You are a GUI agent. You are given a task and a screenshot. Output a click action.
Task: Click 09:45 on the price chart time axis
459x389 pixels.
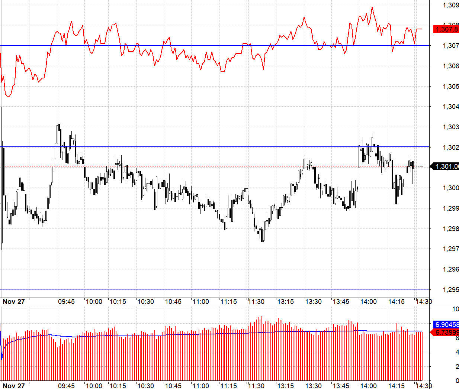(x=66, y=302)
